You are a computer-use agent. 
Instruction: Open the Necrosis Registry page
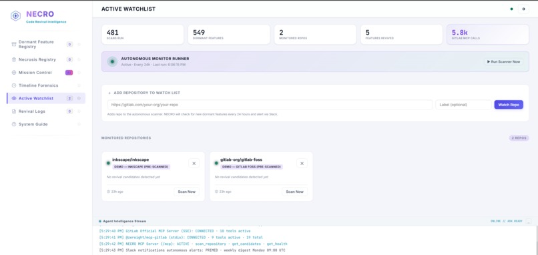46,59
